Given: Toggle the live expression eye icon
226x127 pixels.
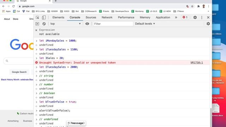Looking at the screenshot, I should tap(87, 24).
